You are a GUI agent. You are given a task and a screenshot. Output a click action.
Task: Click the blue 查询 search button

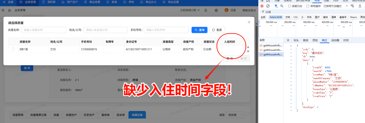point(199,30)
